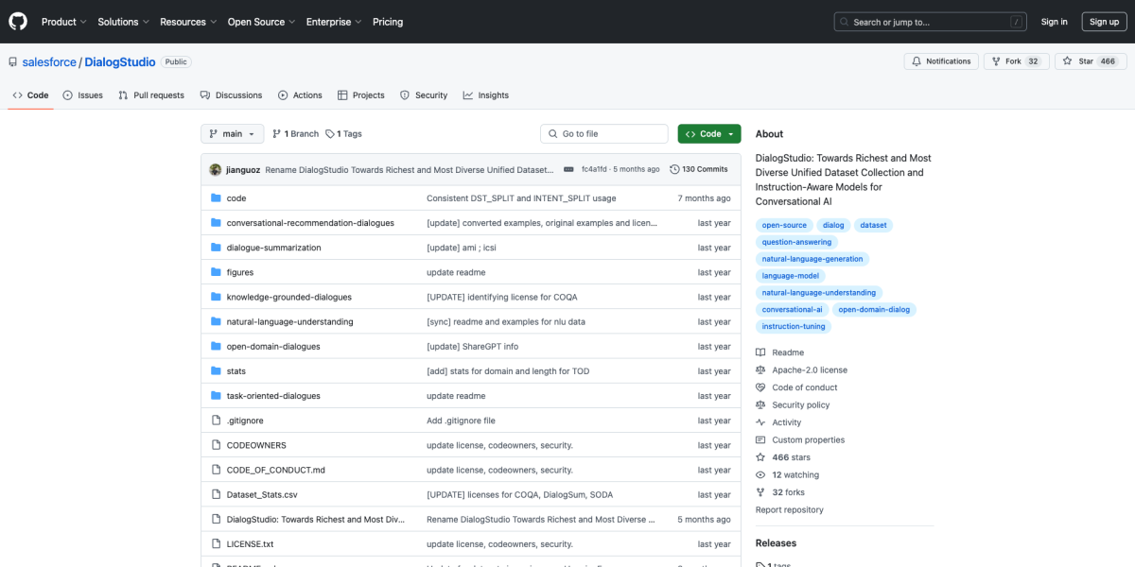The width and height of the screenshot is (1135, 567).
Task: Open the 130 Commits history
Action: tap(698, 169)
